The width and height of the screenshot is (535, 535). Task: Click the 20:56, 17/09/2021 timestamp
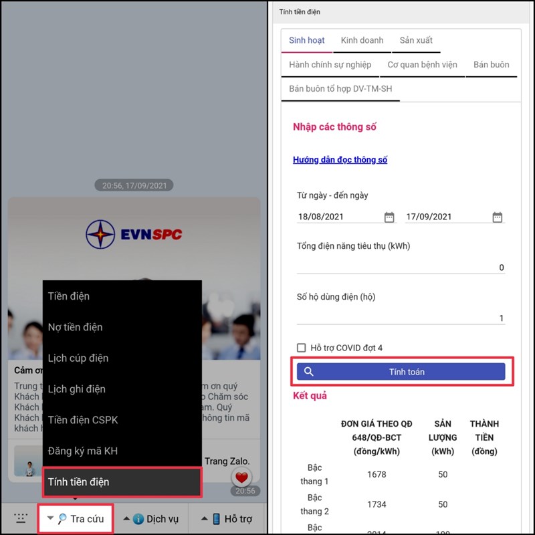(134, 186)
